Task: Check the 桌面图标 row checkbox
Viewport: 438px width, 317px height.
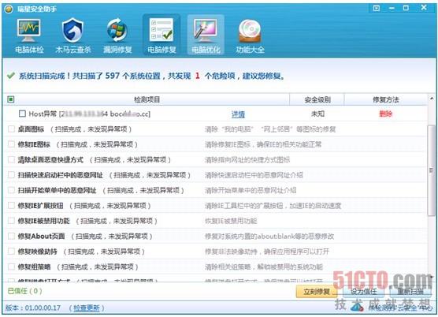Action: tap(12, 129)
